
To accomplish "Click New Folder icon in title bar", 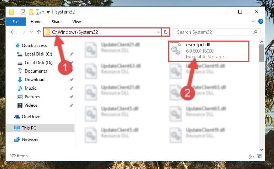I will pyautogui.click(x=31, y=12).
